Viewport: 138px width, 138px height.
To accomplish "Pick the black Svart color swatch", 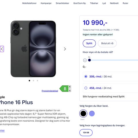I will click(x=83, y=114).
